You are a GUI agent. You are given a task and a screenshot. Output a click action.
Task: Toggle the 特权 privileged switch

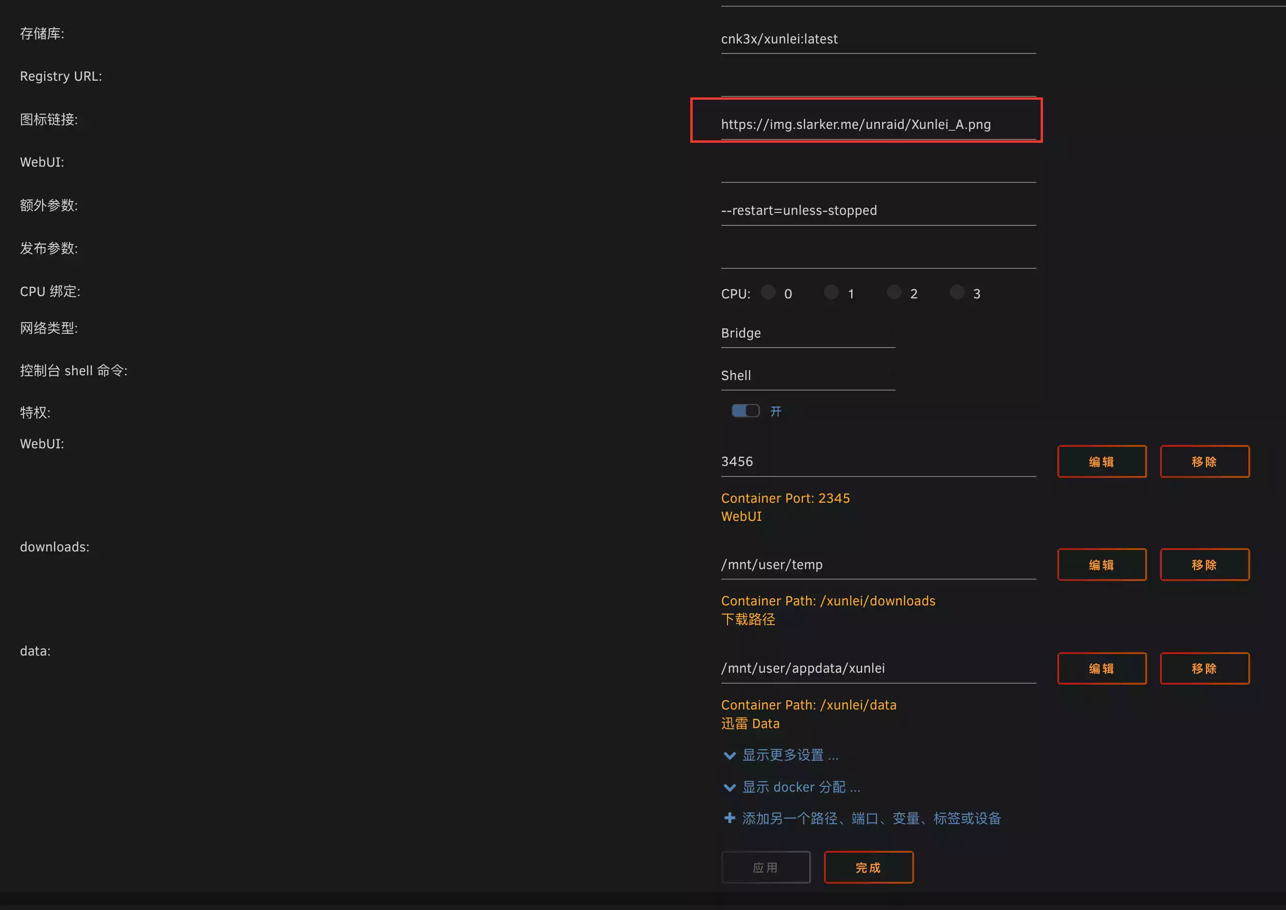(x=745, y=411)
